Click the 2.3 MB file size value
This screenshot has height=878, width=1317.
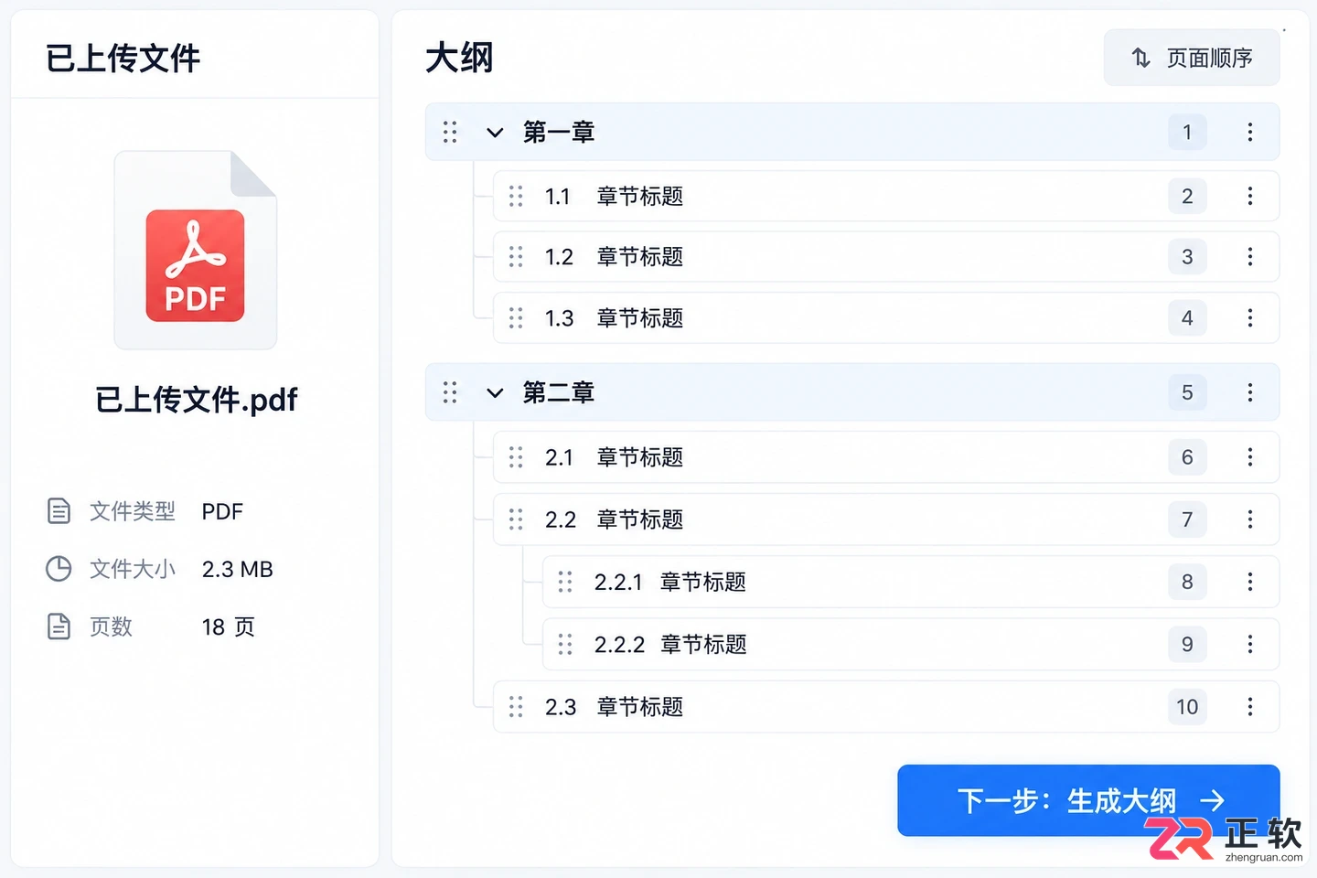pyautogui.click(x=238, y=569)
